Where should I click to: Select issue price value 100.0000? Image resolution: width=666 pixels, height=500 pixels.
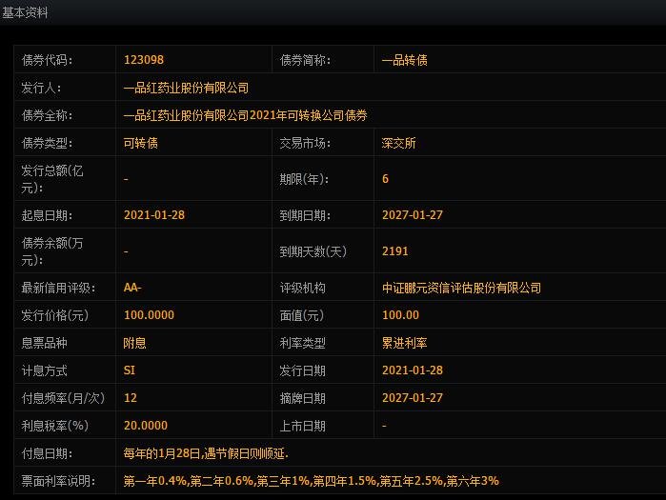point(149,315)
